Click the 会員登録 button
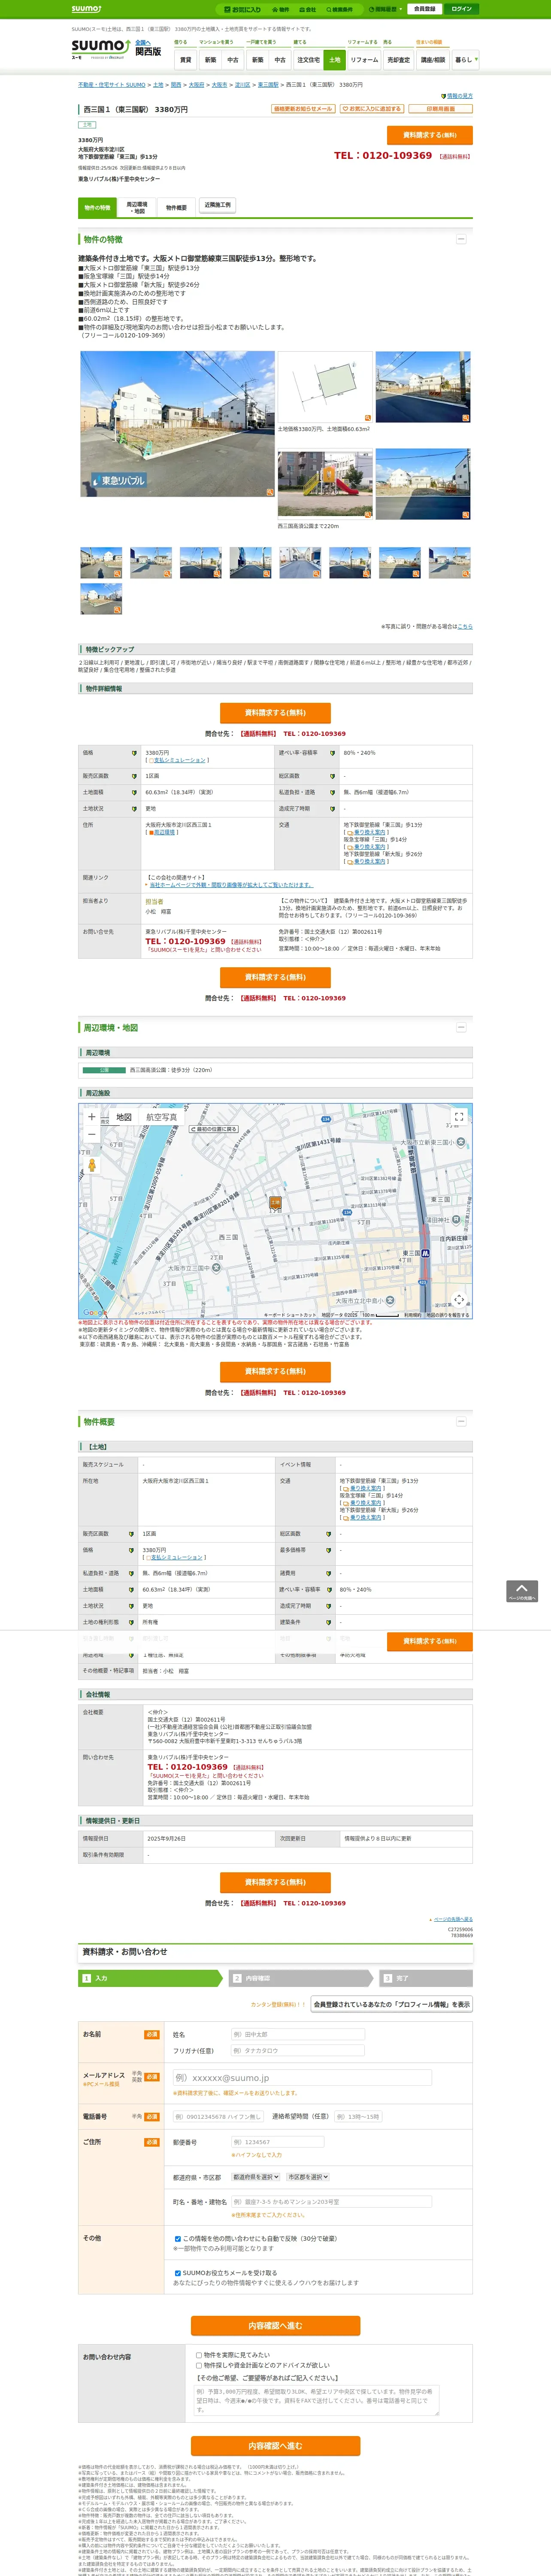The width and height of the screenshot is (551, 2576). click(424, 9)
